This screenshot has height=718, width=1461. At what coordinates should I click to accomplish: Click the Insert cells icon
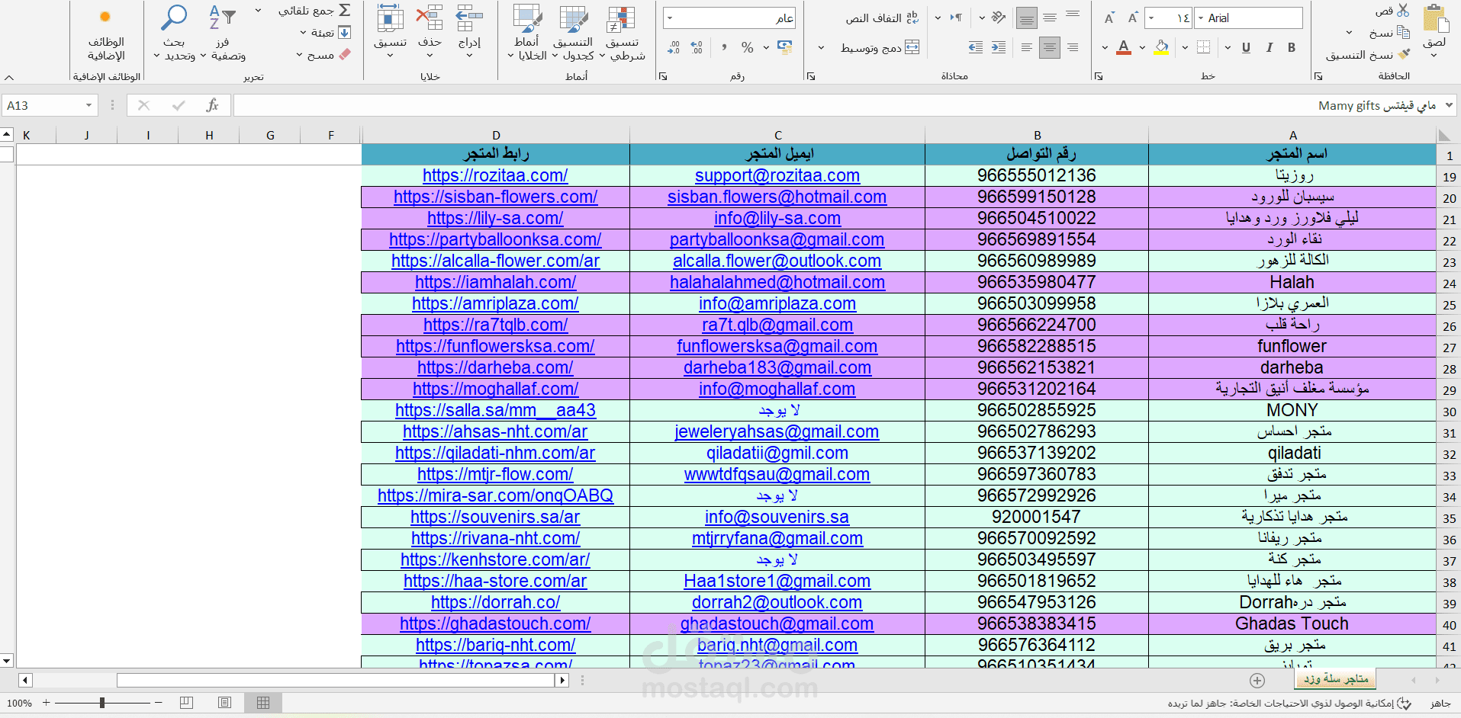click(469, 18)
